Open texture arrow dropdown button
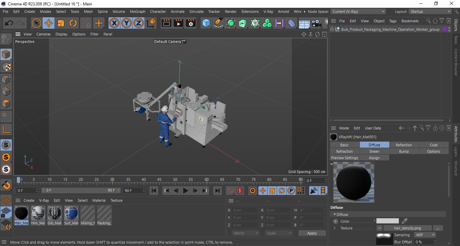 click(x=379, y=228)
